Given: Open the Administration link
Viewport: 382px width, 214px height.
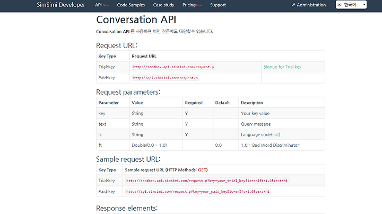Looking at the screenshot, I should (x=309, y=5).
